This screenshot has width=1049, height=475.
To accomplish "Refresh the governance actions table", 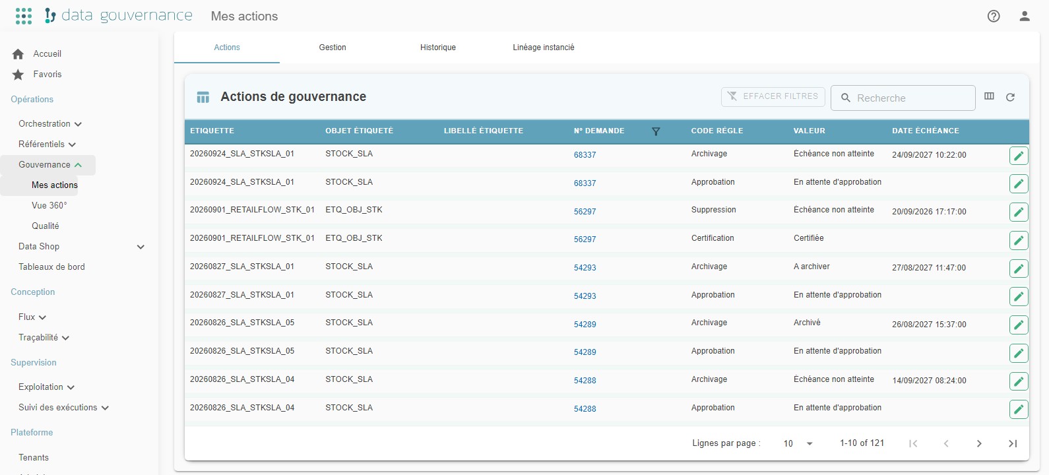I will click(1010, 97).
